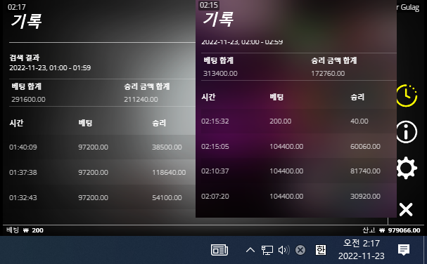Open the settings gear icon
The image size is (427, 264).
[407, 168]
